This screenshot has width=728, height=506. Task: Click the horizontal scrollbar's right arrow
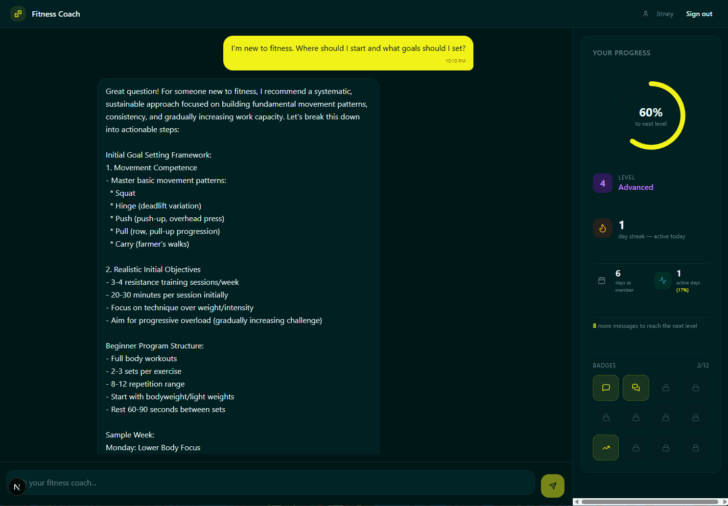tap(725, 502)
